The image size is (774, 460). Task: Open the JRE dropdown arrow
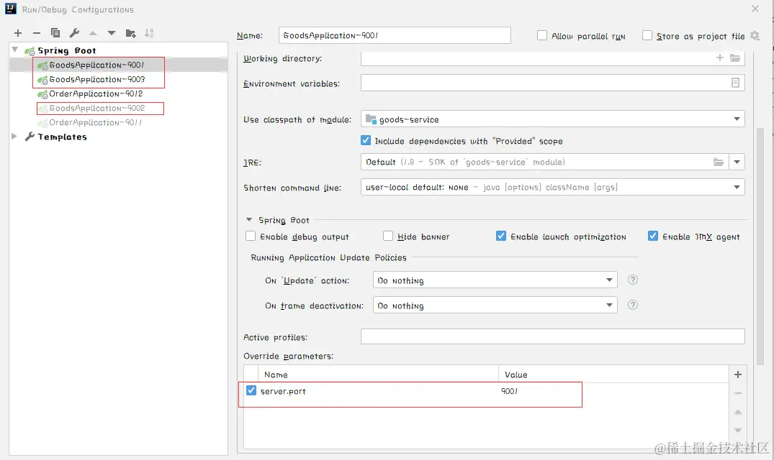(x=737, y=162)
